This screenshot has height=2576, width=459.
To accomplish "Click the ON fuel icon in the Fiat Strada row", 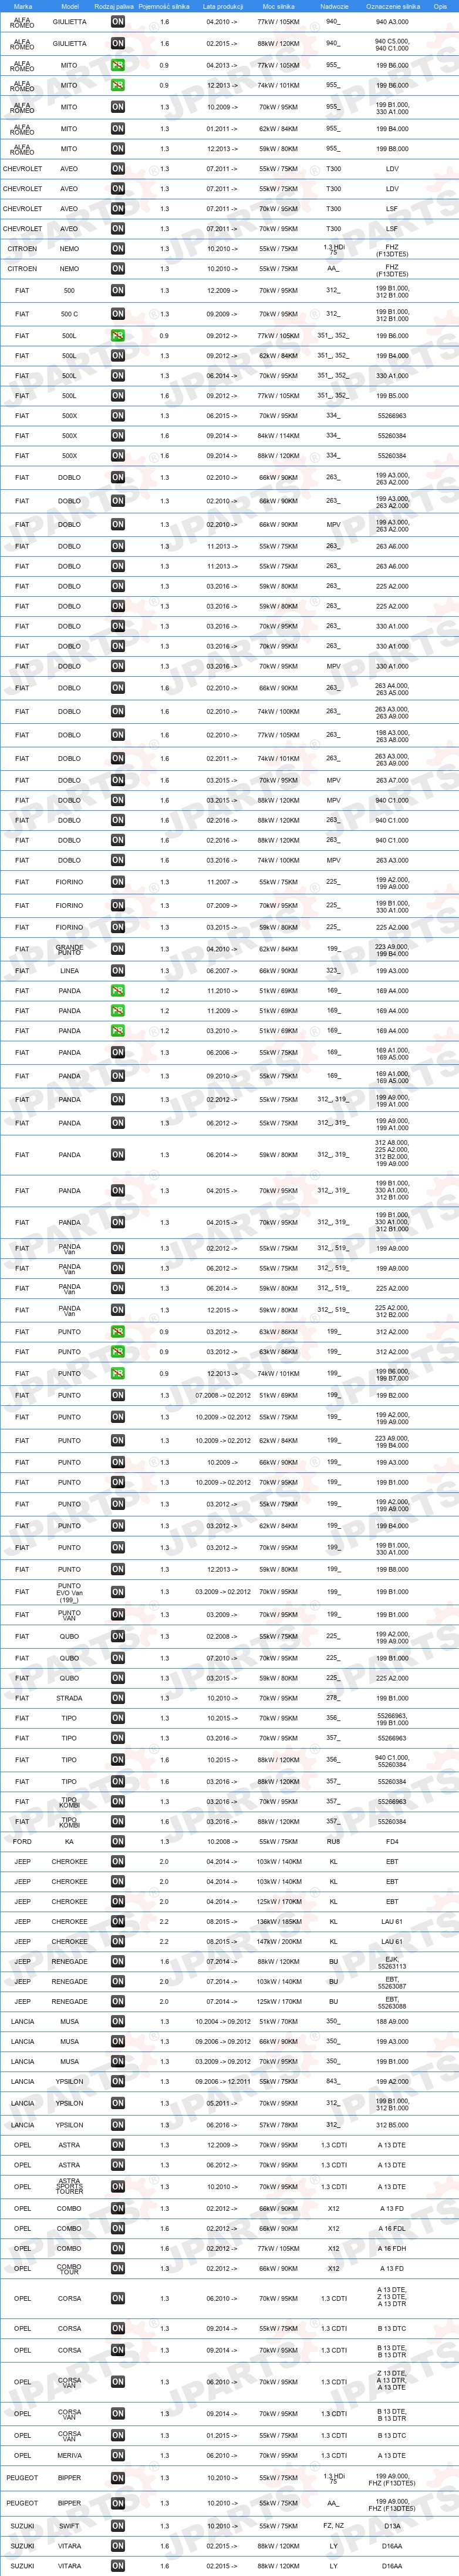I will pos(118,1698).
